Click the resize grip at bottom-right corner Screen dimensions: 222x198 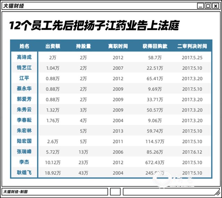tap(217, 192)
